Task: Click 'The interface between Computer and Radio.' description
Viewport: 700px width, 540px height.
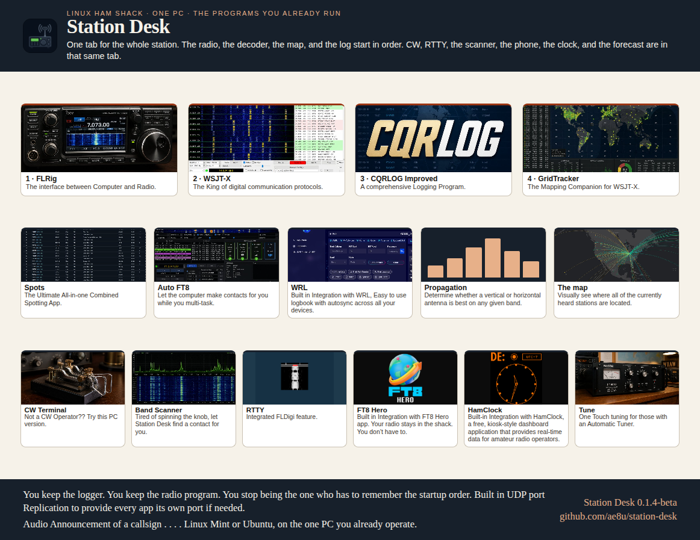Action: (90, 187)
